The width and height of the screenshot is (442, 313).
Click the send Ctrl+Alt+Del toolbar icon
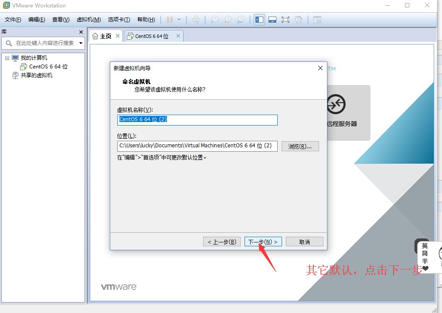pos(196,20)
